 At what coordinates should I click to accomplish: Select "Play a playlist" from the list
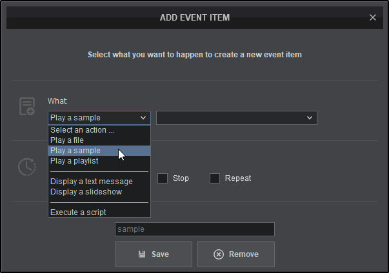pos(74,161)
